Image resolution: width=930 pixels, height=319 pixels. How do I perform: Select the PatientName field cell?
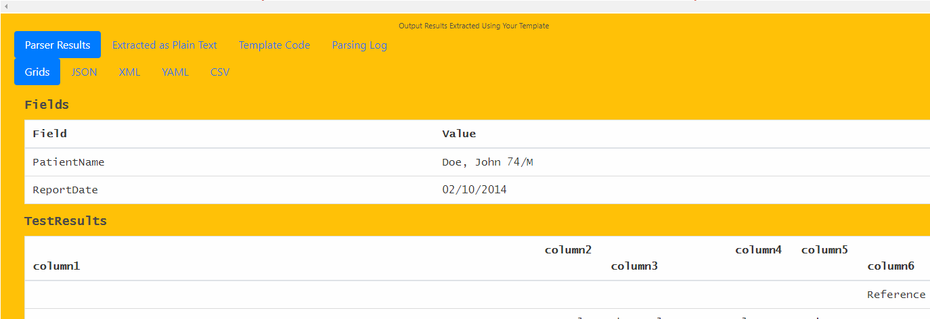click(68, 162)
